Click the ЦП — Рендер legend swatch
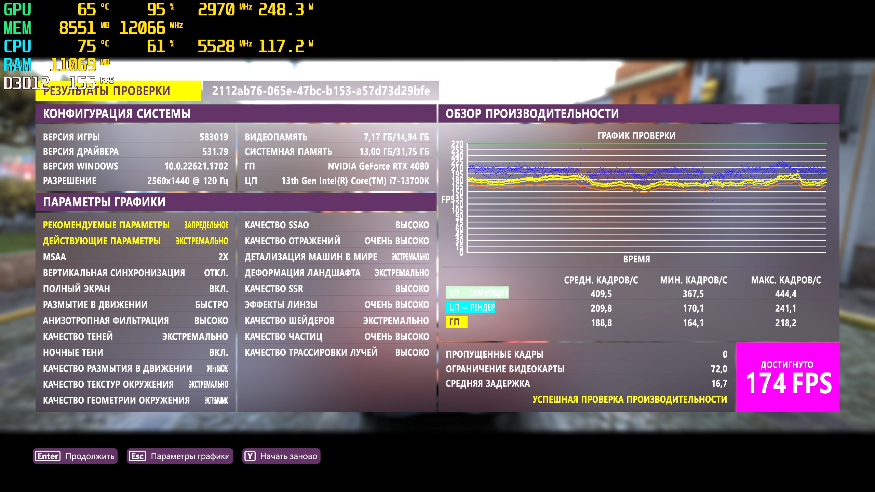 pyautogui.click(x=470, y=307)
